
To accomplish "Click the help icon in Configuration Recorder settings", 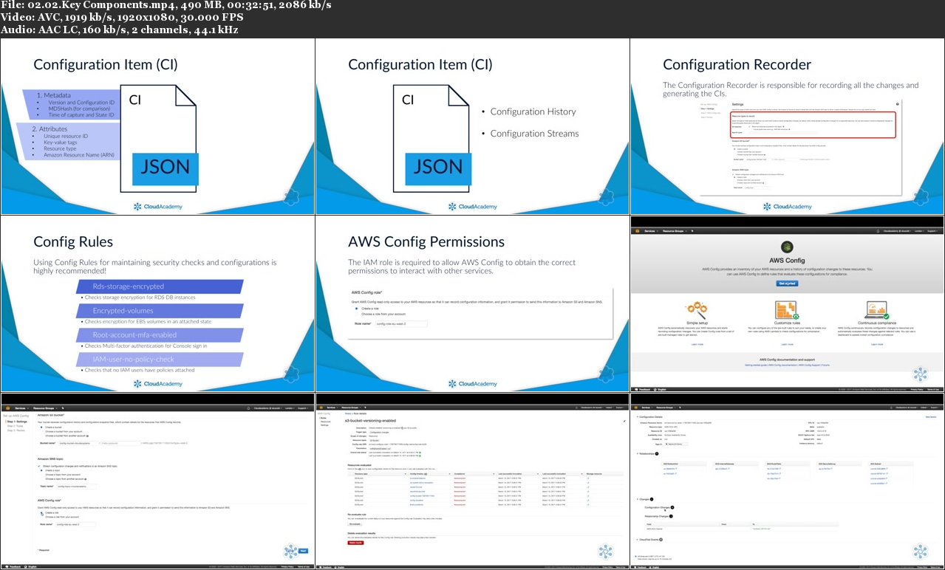I will [x=898, y=104].
